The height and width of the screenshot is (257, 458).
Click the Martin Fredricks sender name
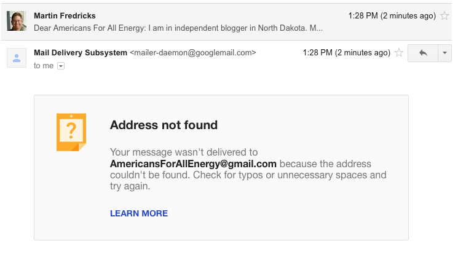(65, 15)
